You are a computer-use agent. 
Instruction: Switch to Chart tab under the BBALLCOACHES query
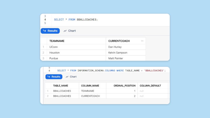pos(70,31)
